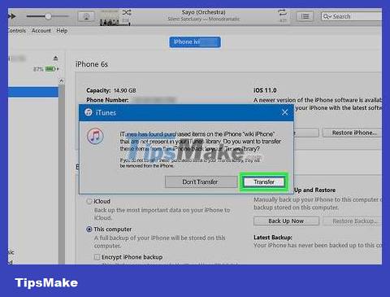Open the Up Next list icon
The image size is (390, 297).
[x=305, y=16]
